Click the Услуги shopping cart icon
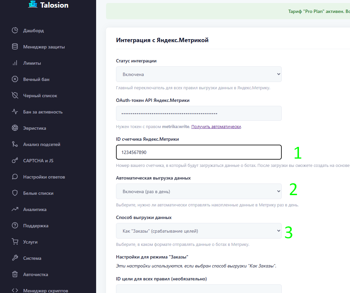 [15, 242]
